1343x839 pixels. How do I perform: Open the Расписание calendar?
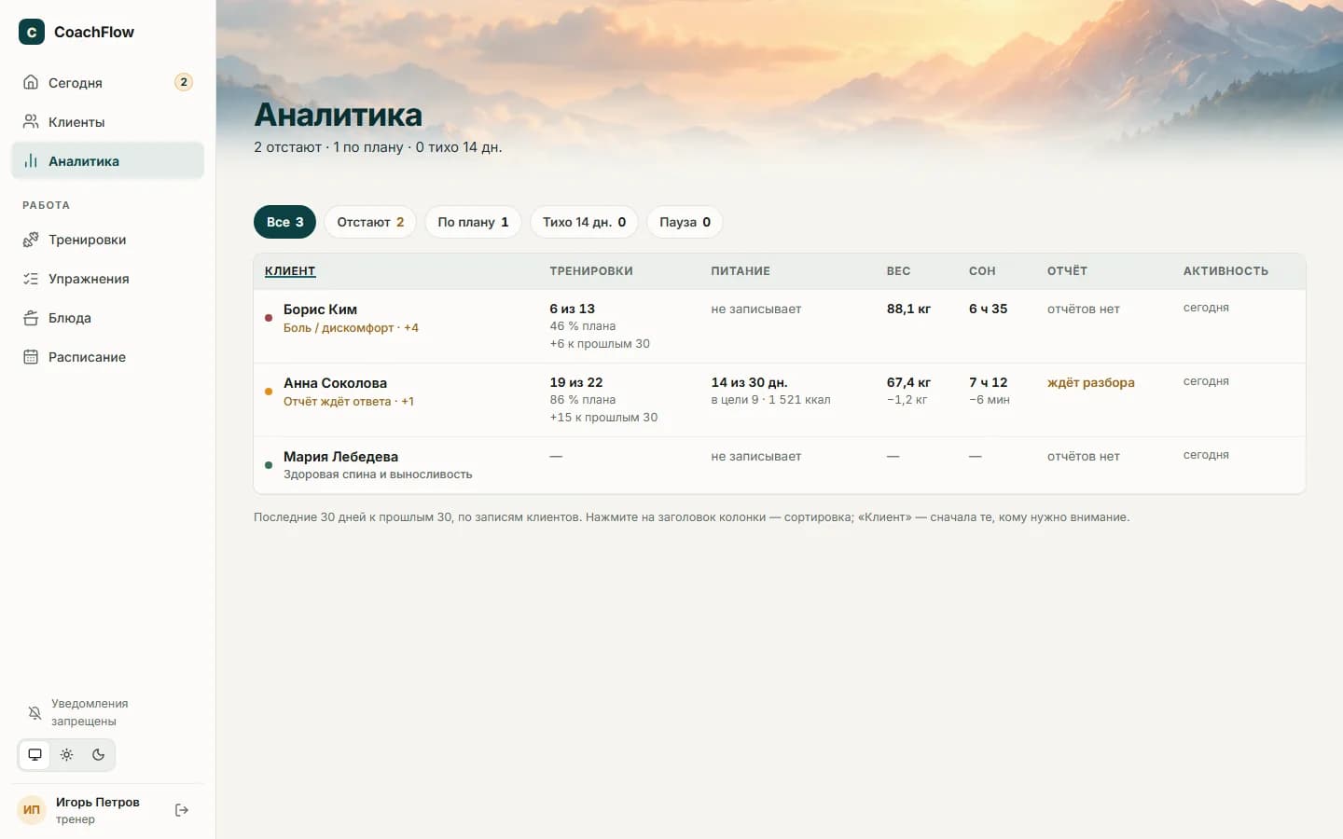pos(107,357)
